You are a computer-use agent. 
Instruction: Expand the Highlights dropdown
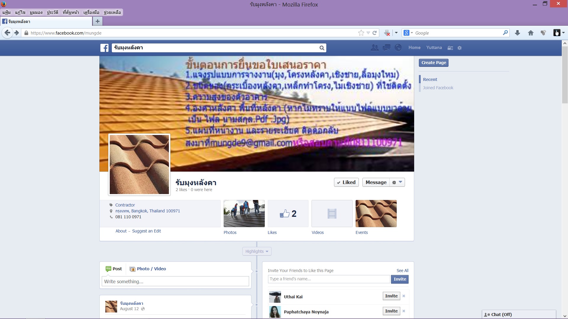[256, 251]
